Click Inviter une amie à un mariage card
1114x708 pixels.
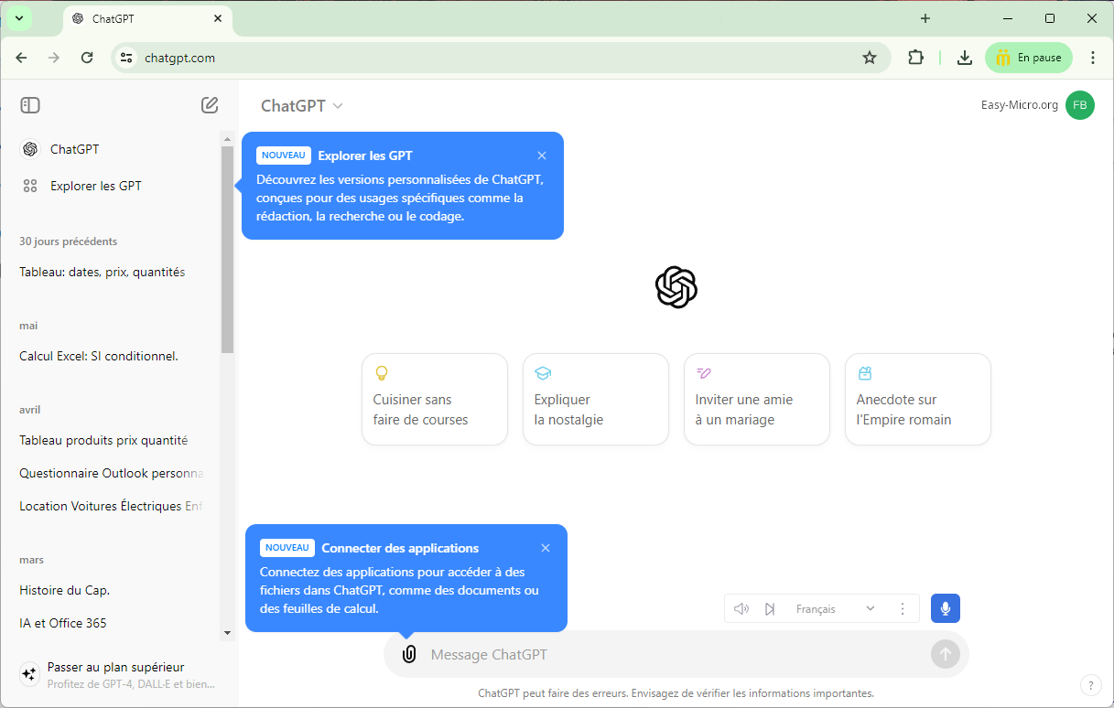[x=757, y=400]
